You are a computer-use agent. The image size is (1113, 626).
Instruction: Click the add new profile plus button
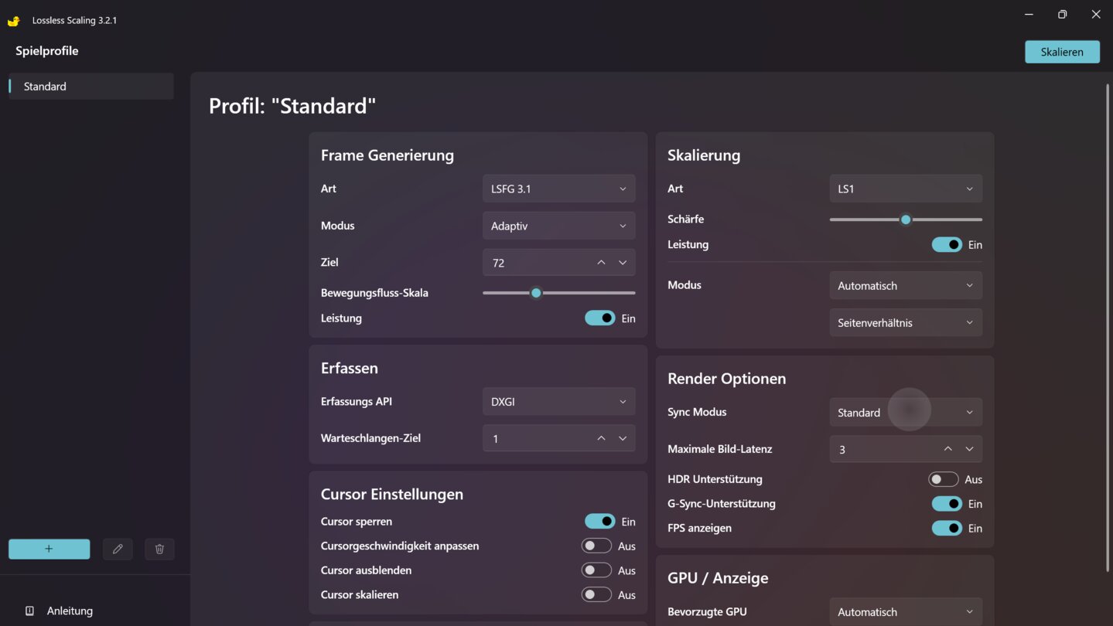[49, 549]
